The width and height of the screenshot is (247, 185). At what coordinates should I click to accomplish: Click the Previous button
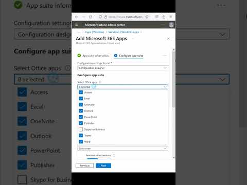[84, 165]
